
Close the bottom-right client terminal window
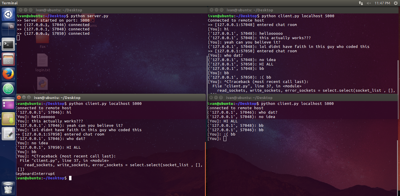[211, 98]
